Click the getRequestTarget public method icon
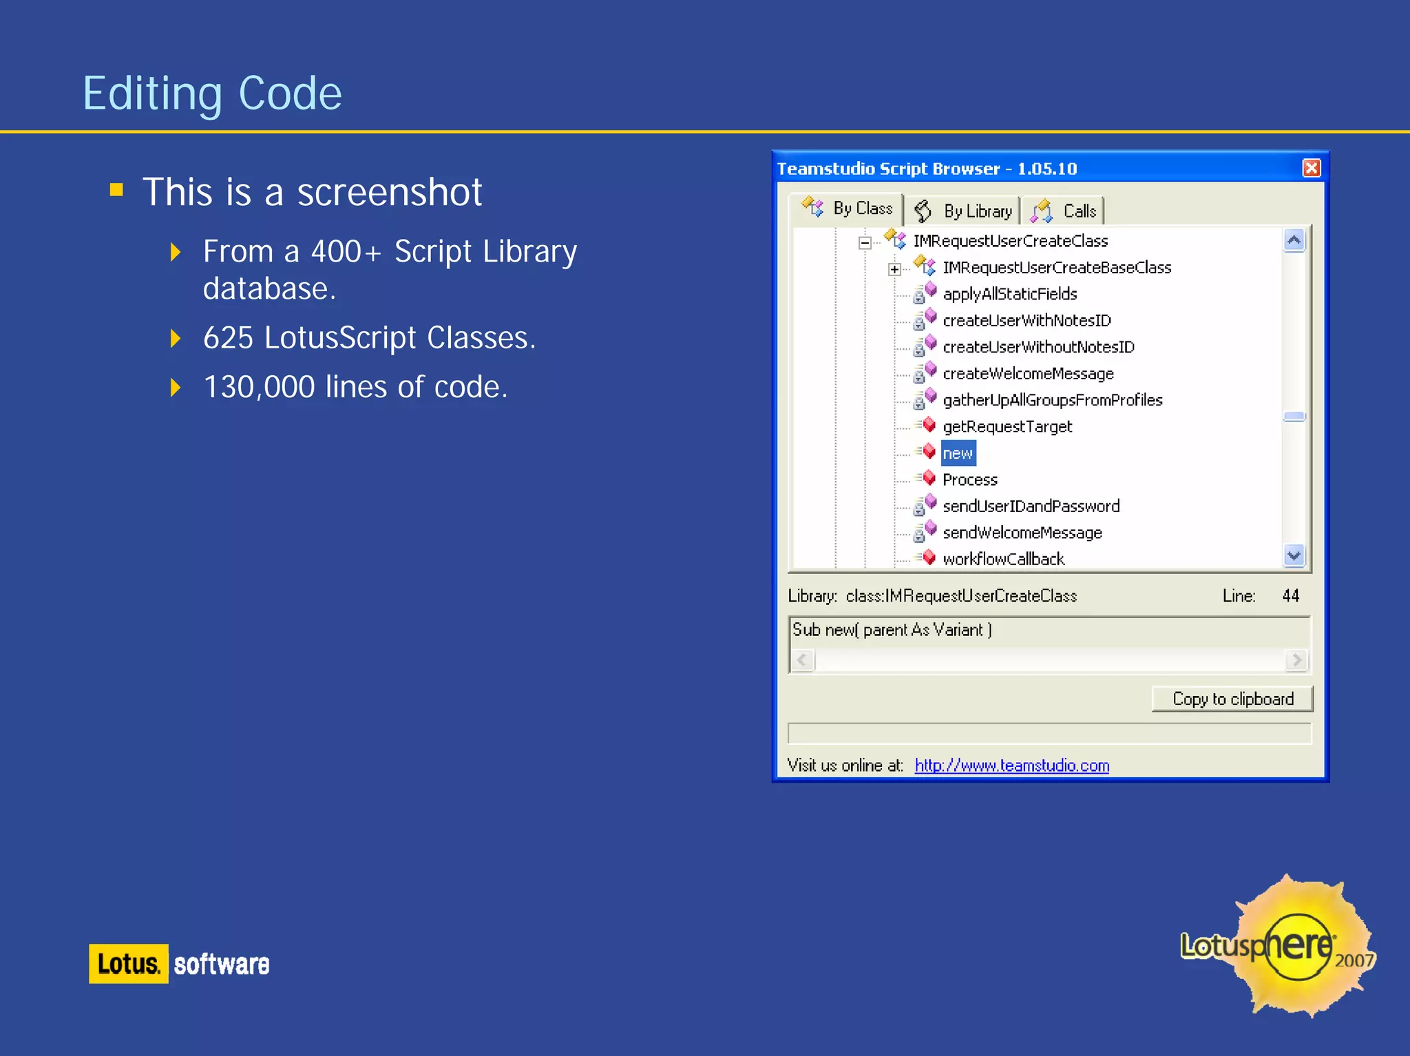This screenshot has width=1410, height=1056. (x=925, y=425)
